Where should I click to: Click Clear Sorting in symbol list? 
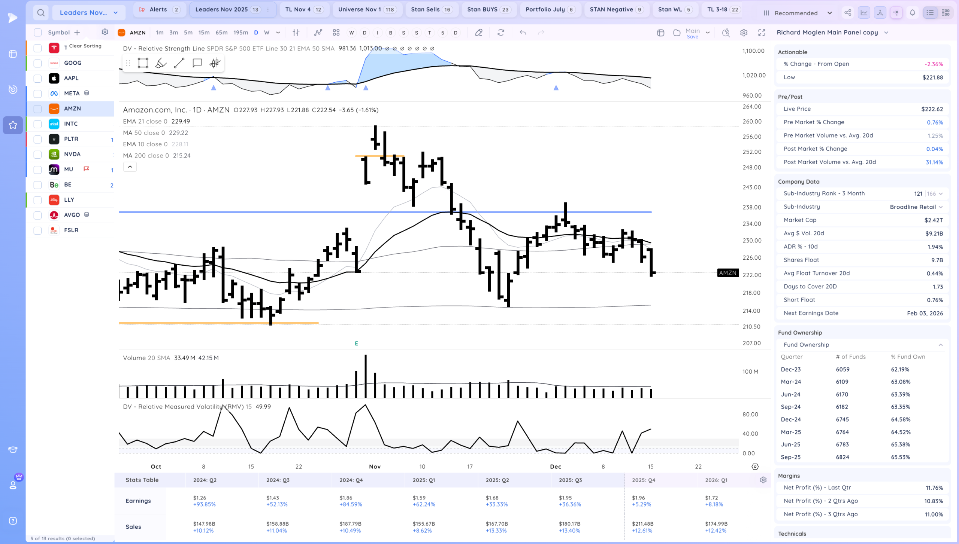[x=85, y=46]
